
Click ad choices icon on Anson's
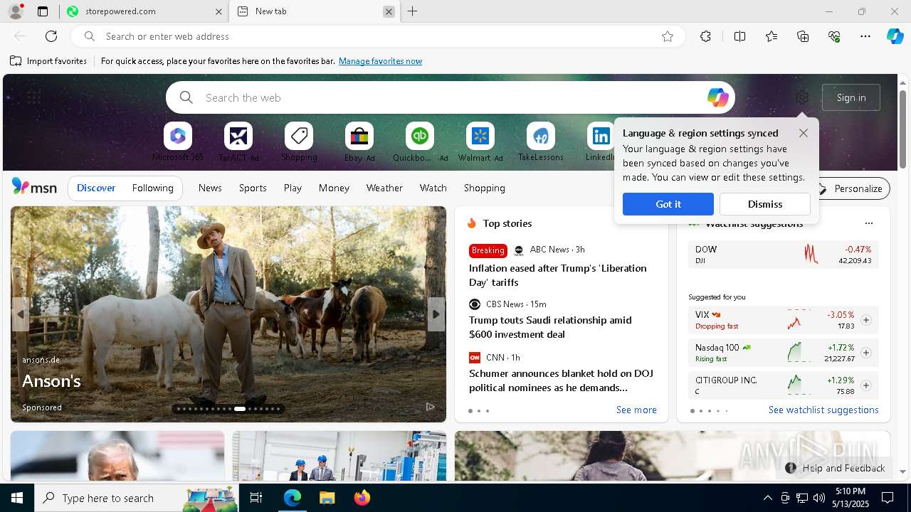click(431, 407)
